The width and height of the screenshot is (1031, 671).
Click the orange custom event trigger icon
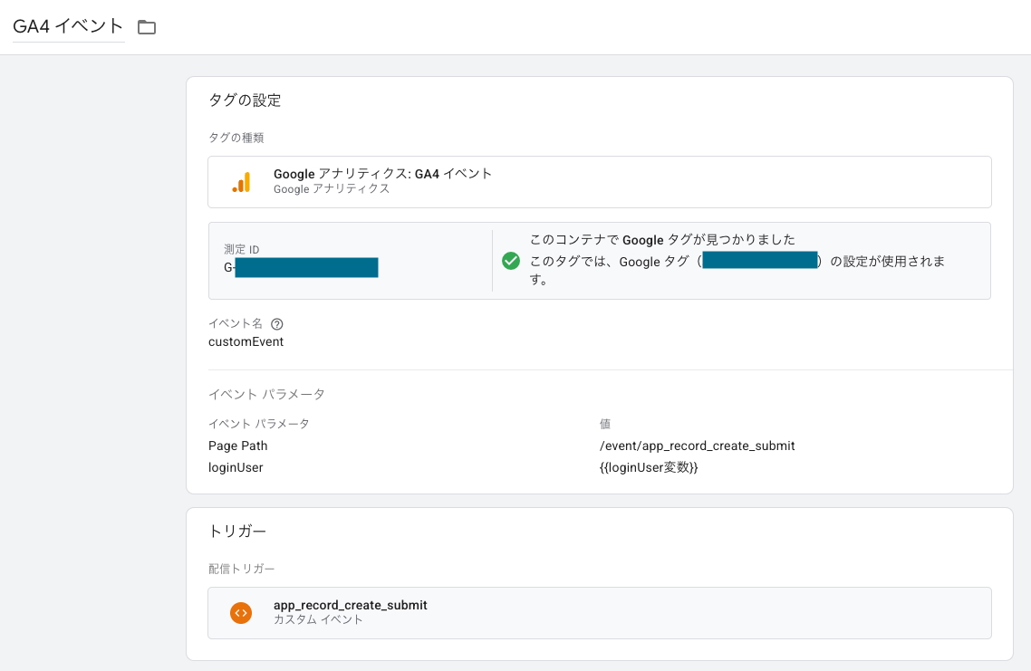(241, 612)
